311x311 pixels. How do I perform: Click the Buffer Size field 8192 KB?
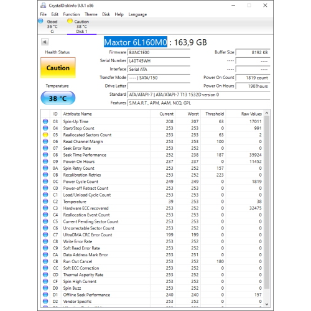point(253,52)
